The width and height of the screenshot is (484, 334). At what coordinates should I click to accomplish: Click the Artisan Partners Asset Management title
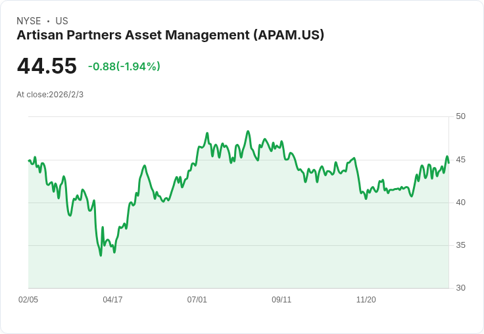click(x=170, y=35)
